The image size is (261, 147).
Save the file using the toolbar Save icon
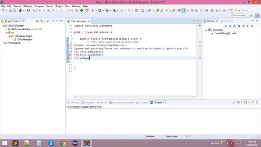(x=10, y=10)
